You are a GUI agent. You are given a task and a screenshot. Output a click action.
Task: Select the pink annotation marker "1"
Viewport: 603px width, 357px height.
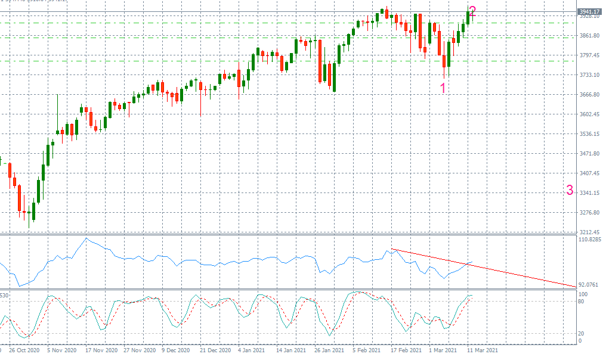[x=443, y=87]
